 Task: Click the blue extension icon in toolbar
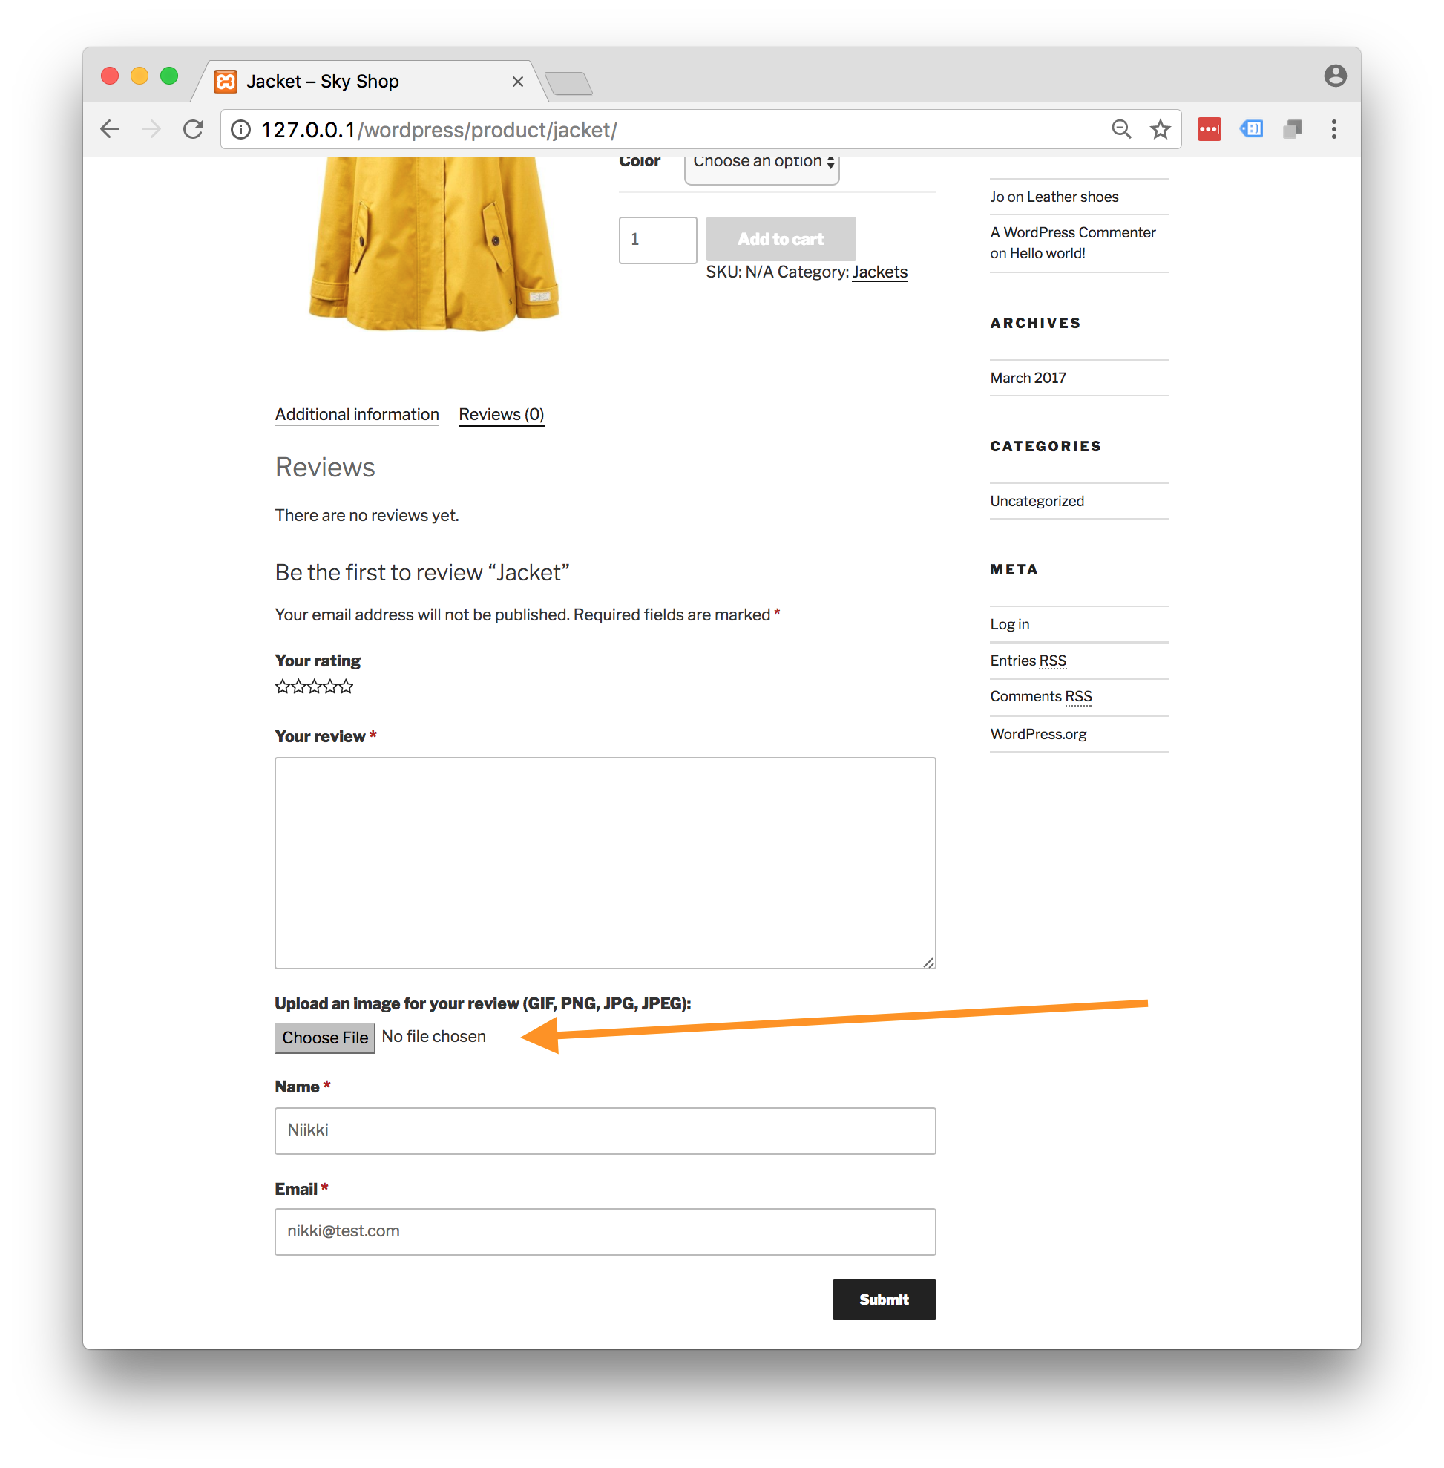point(1250,129)
